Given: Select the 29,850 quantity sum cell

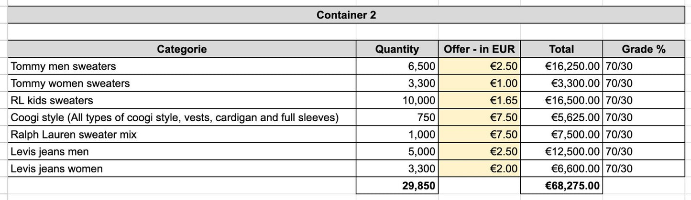Looking at the screenshot, I should coord(397,185).
